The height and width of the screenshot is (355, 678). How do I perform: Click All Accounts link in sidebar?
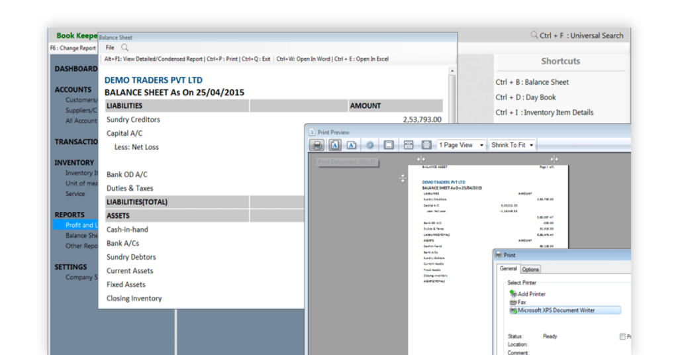81,121
